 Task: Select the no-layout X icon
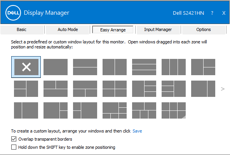coord(26,67)
